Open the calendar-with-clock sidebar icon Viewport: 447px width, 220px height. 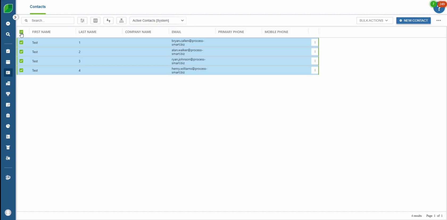point(8,105)
